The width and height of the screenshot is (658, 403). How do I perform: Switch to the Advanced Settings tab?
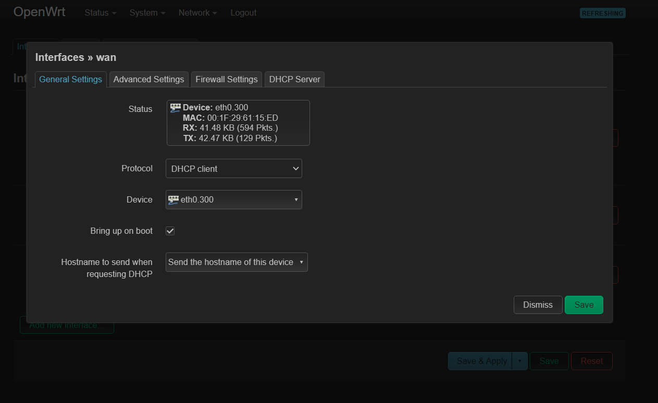click(148, 79)
